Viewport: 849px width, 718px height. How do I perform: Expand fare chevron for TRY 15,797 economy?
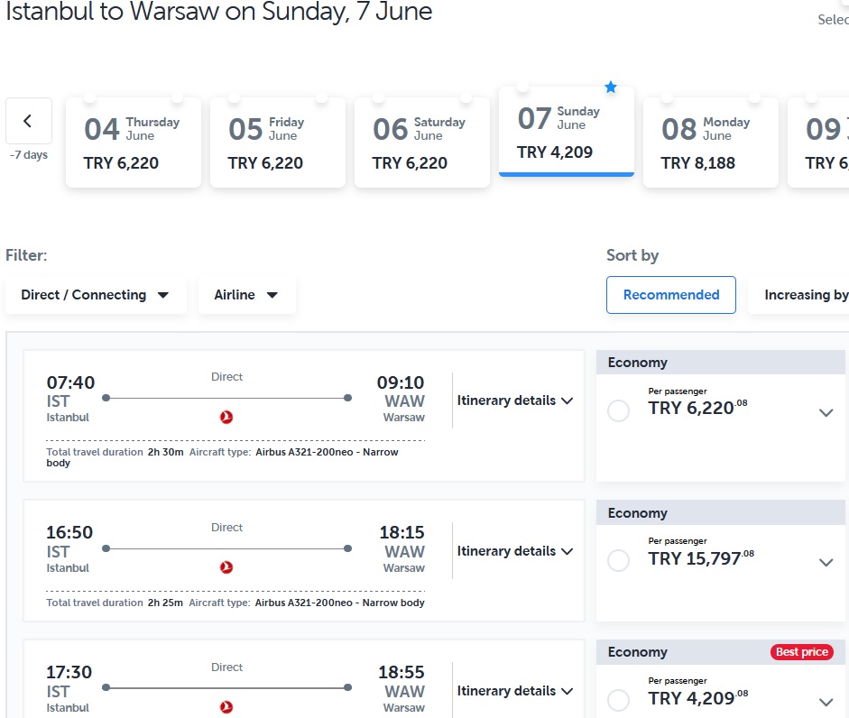[826, 563]
